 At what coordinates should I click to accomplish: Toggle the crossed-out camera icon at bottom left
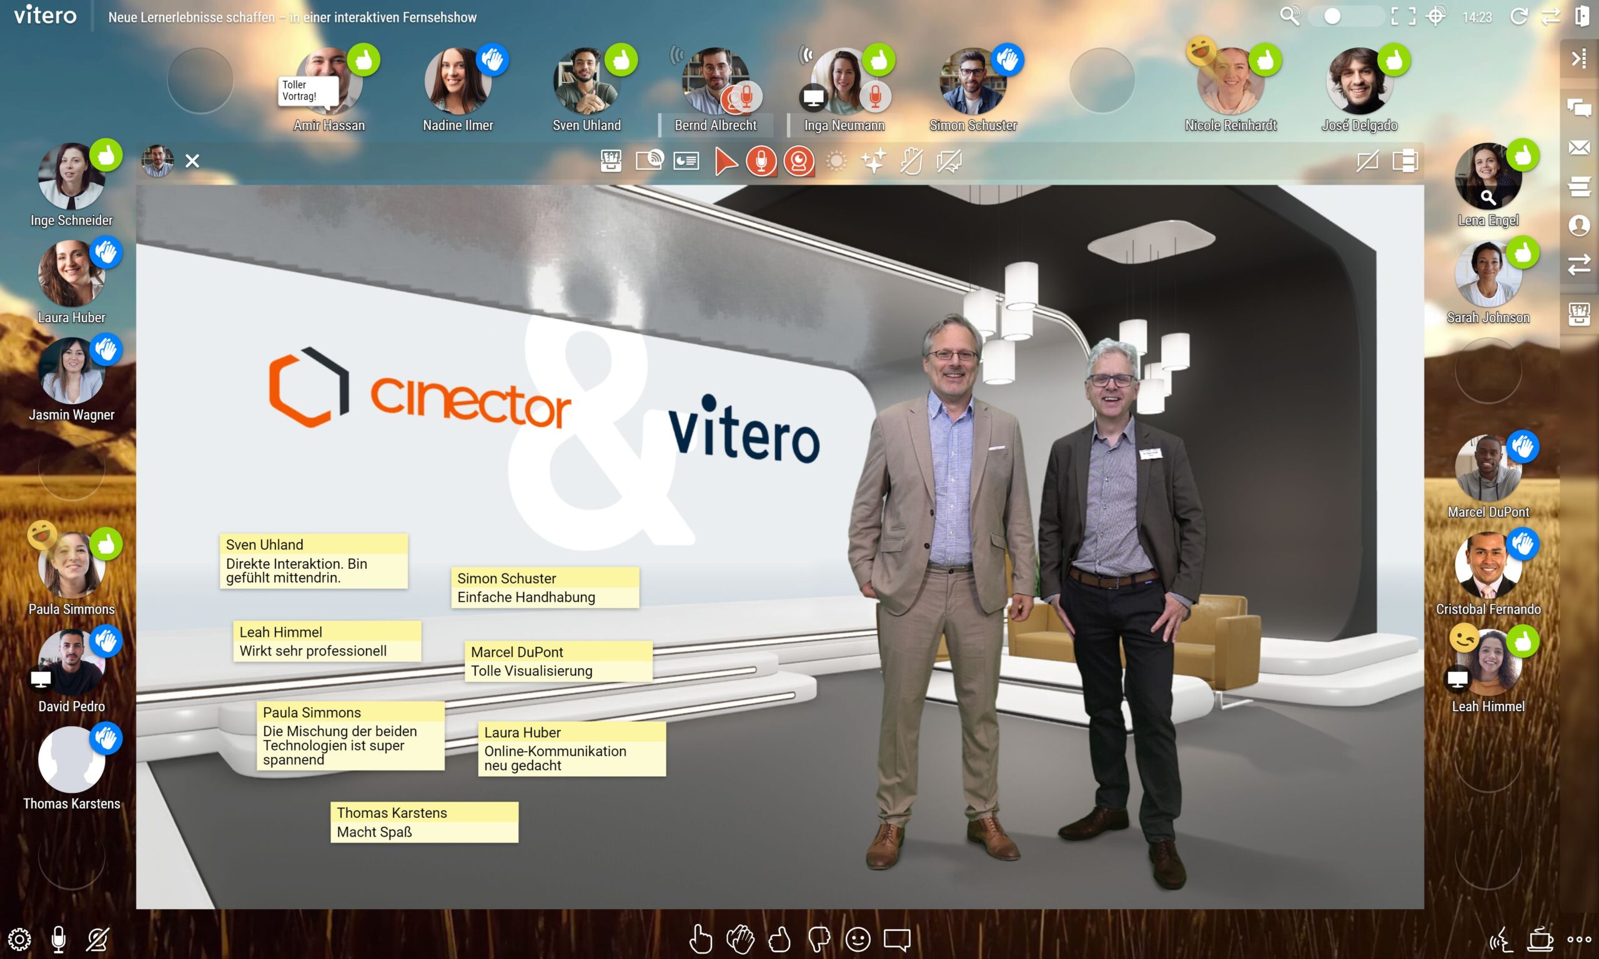(97, 939)
